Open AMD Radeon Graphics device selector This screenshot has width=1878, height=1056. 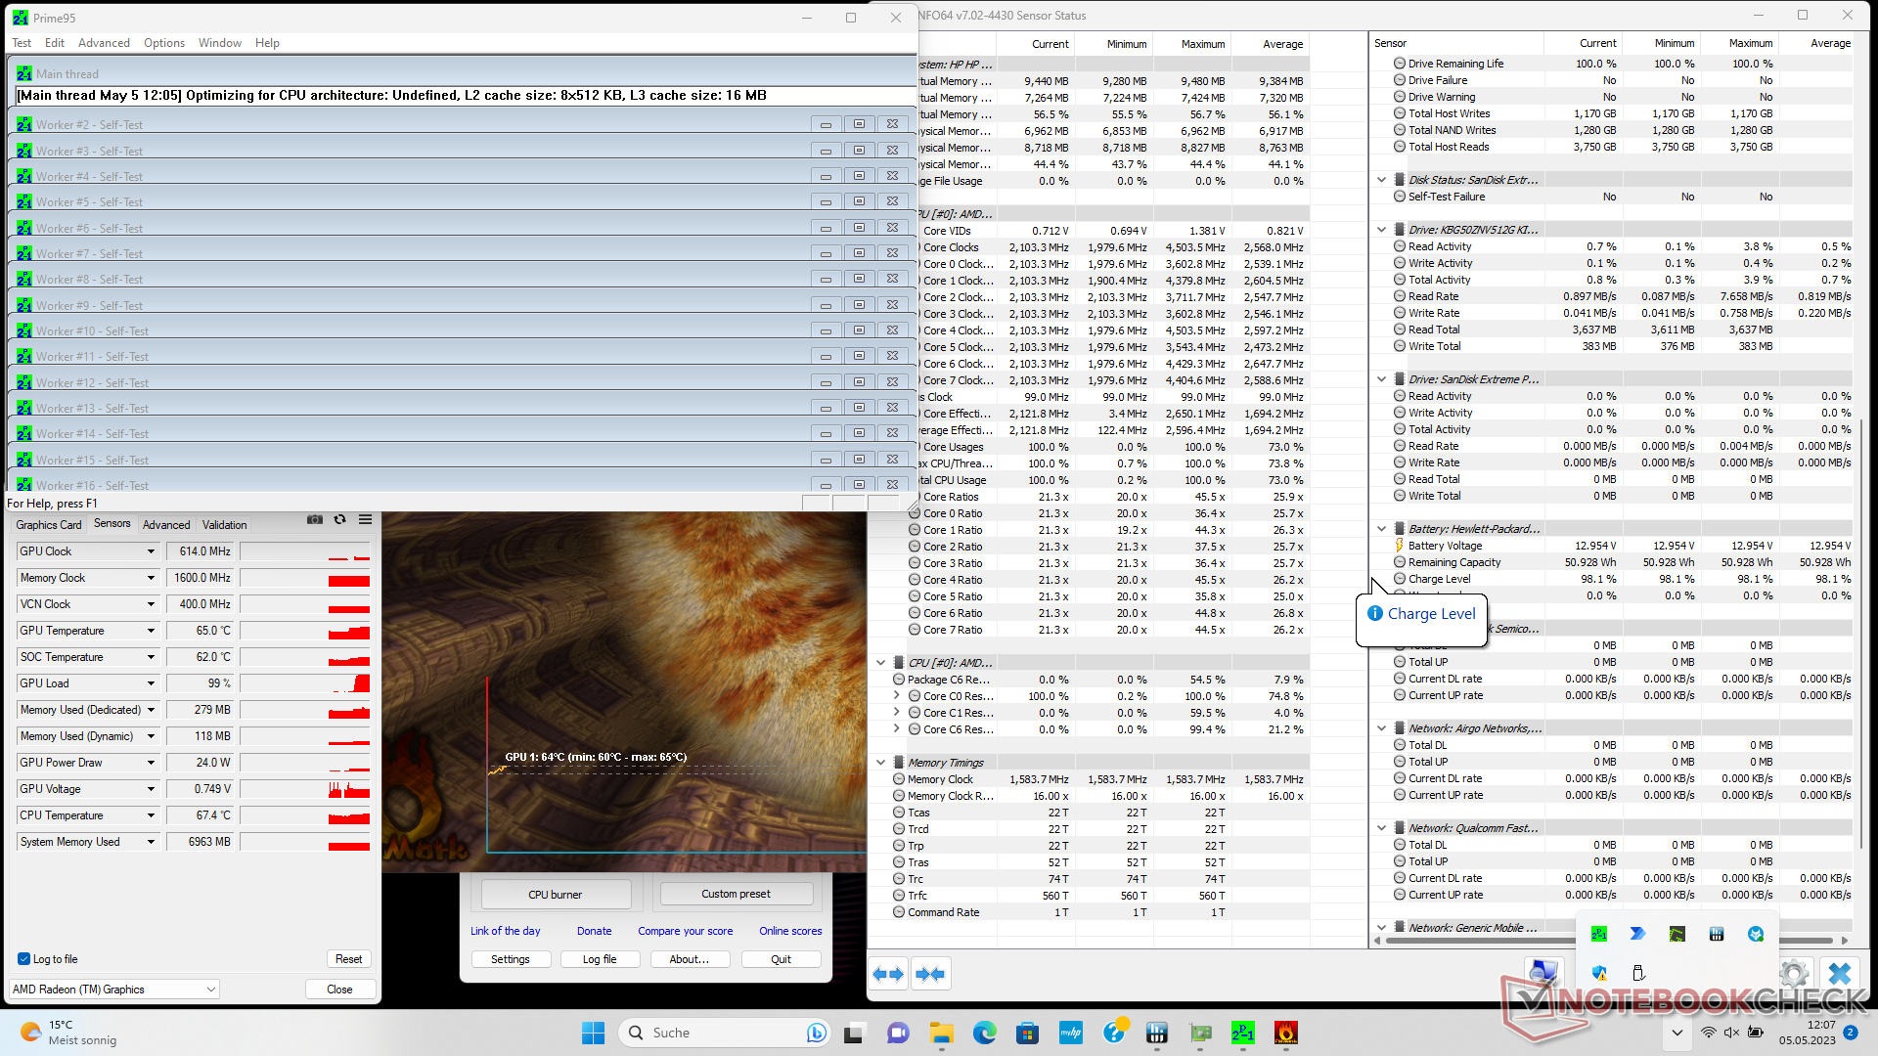114,990
